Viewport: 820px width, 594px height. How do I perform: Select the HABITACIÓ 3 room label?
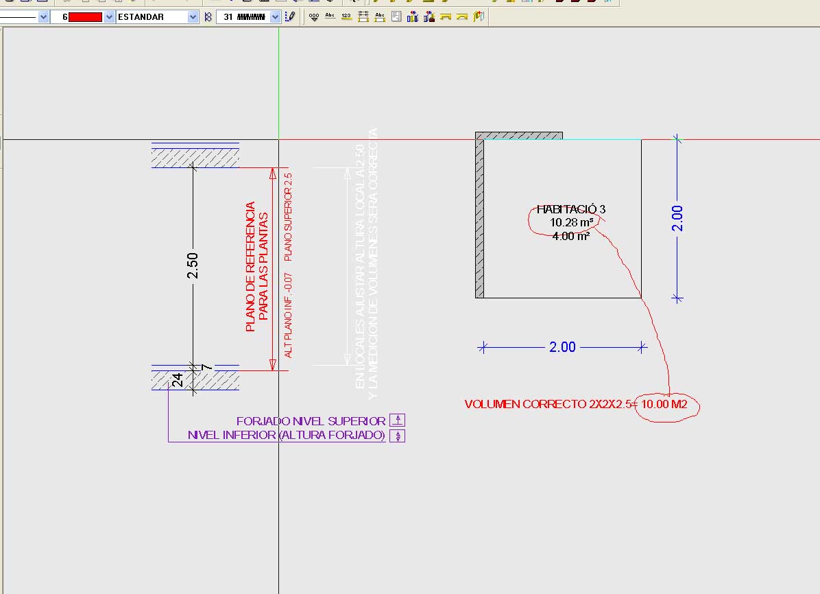point(571,209)
